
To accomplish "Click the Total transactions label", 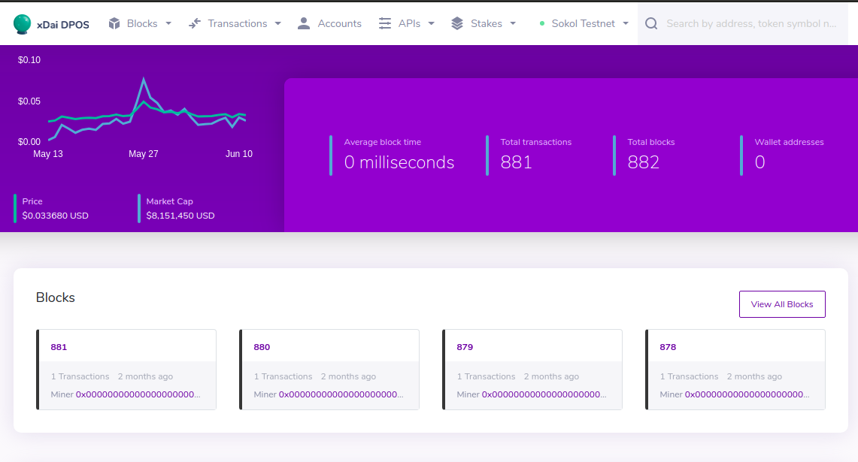I will coord(535,142).
